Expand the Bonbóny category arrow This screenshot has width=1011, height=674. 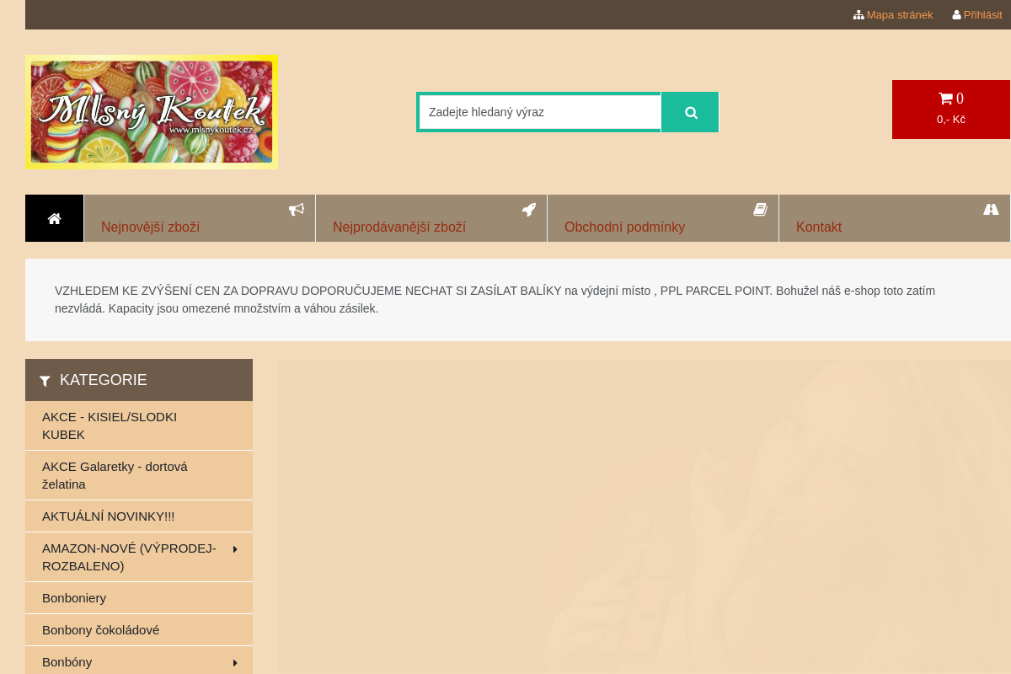235,663
